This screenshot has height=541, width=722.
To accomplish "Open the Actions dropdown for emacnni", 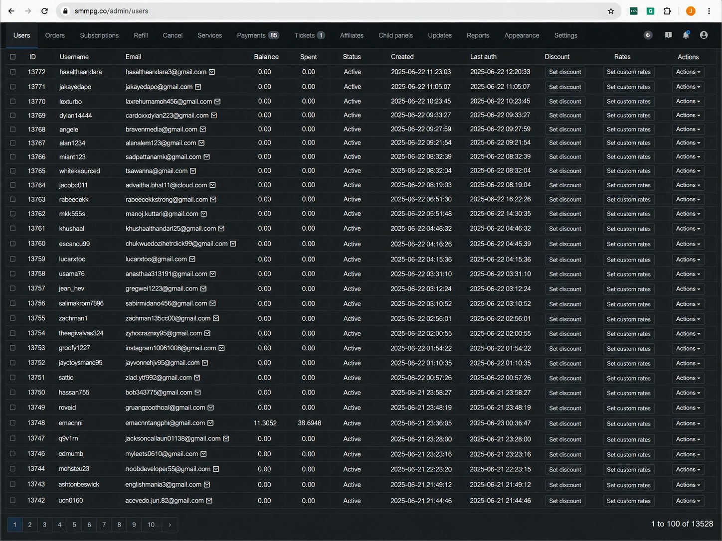I will pyautogui.click(x=688, y=423).
